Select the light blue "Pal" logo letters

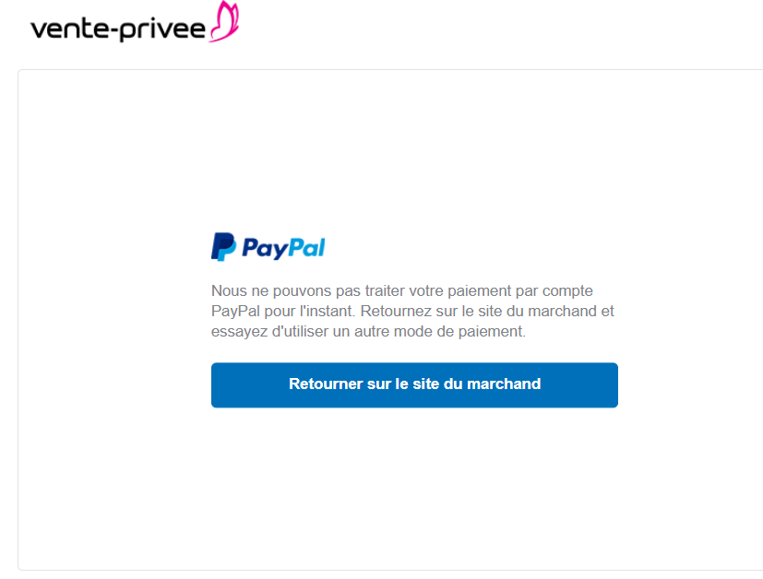point(307,247)
